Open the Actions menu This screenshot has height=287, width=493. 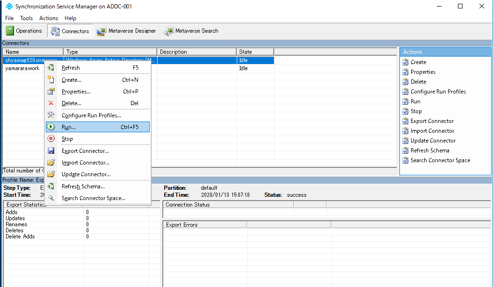48,18
